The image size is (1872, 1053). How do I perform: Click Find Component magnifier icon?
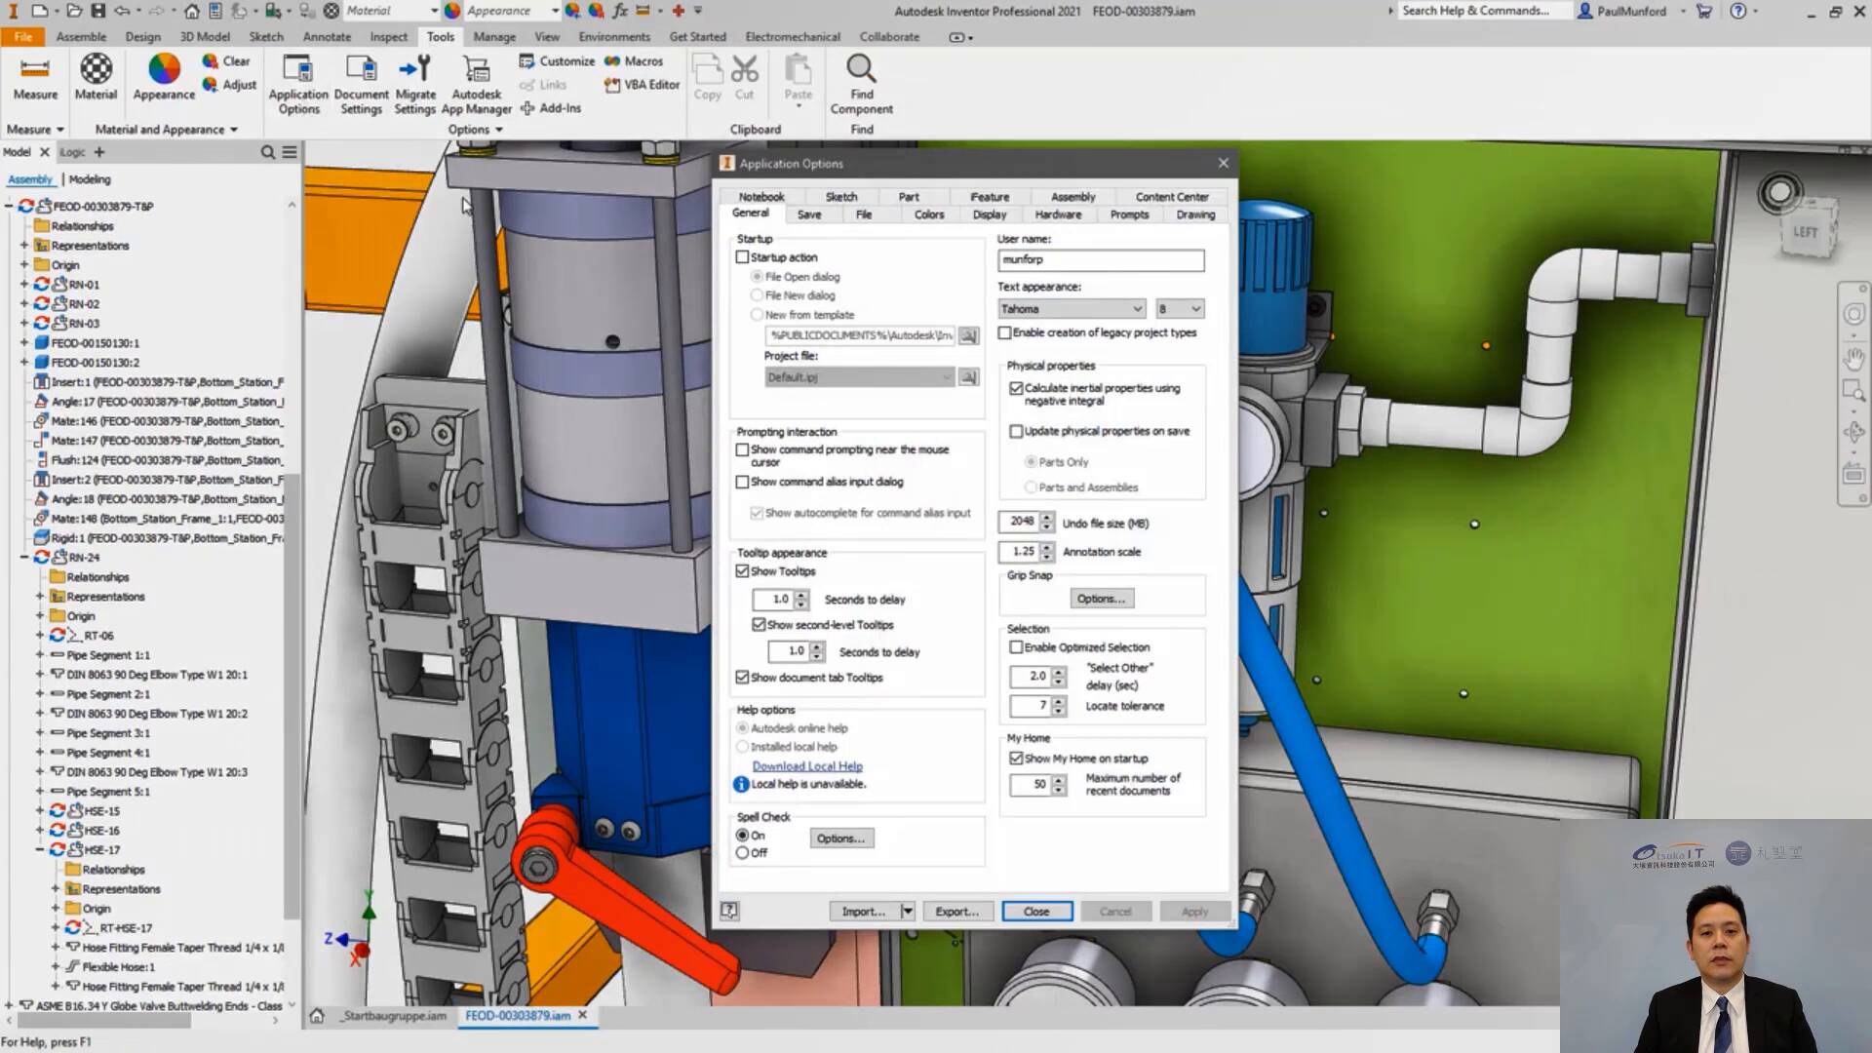(x=861, y=68)
